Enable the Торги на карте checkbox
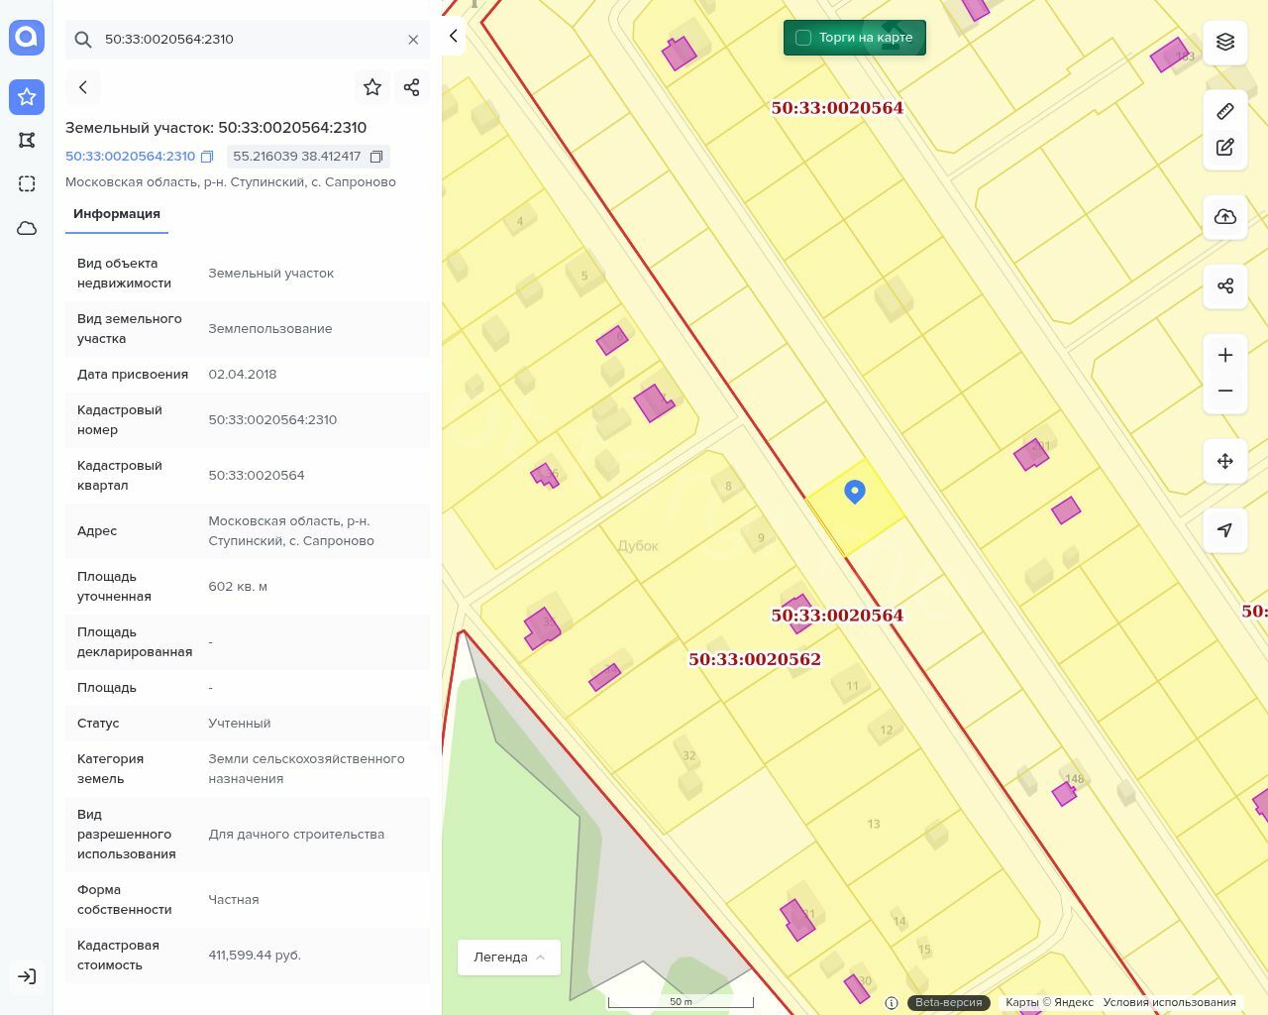This screenshot has height=1015, width=1268. click(x=803, y=38)
